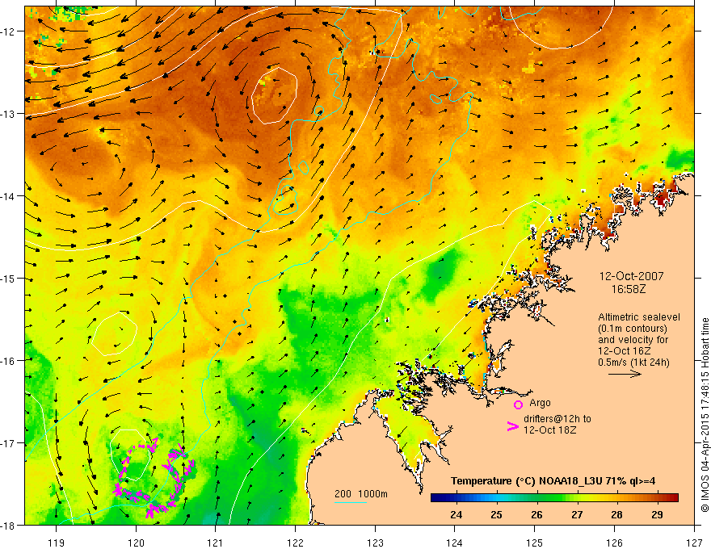Click the '127' longitude axis label
This screenshot has height=549, width=711.
coord(694,543)
